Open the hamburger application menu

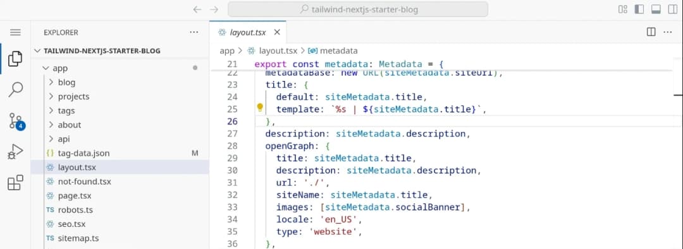[15, 32]
